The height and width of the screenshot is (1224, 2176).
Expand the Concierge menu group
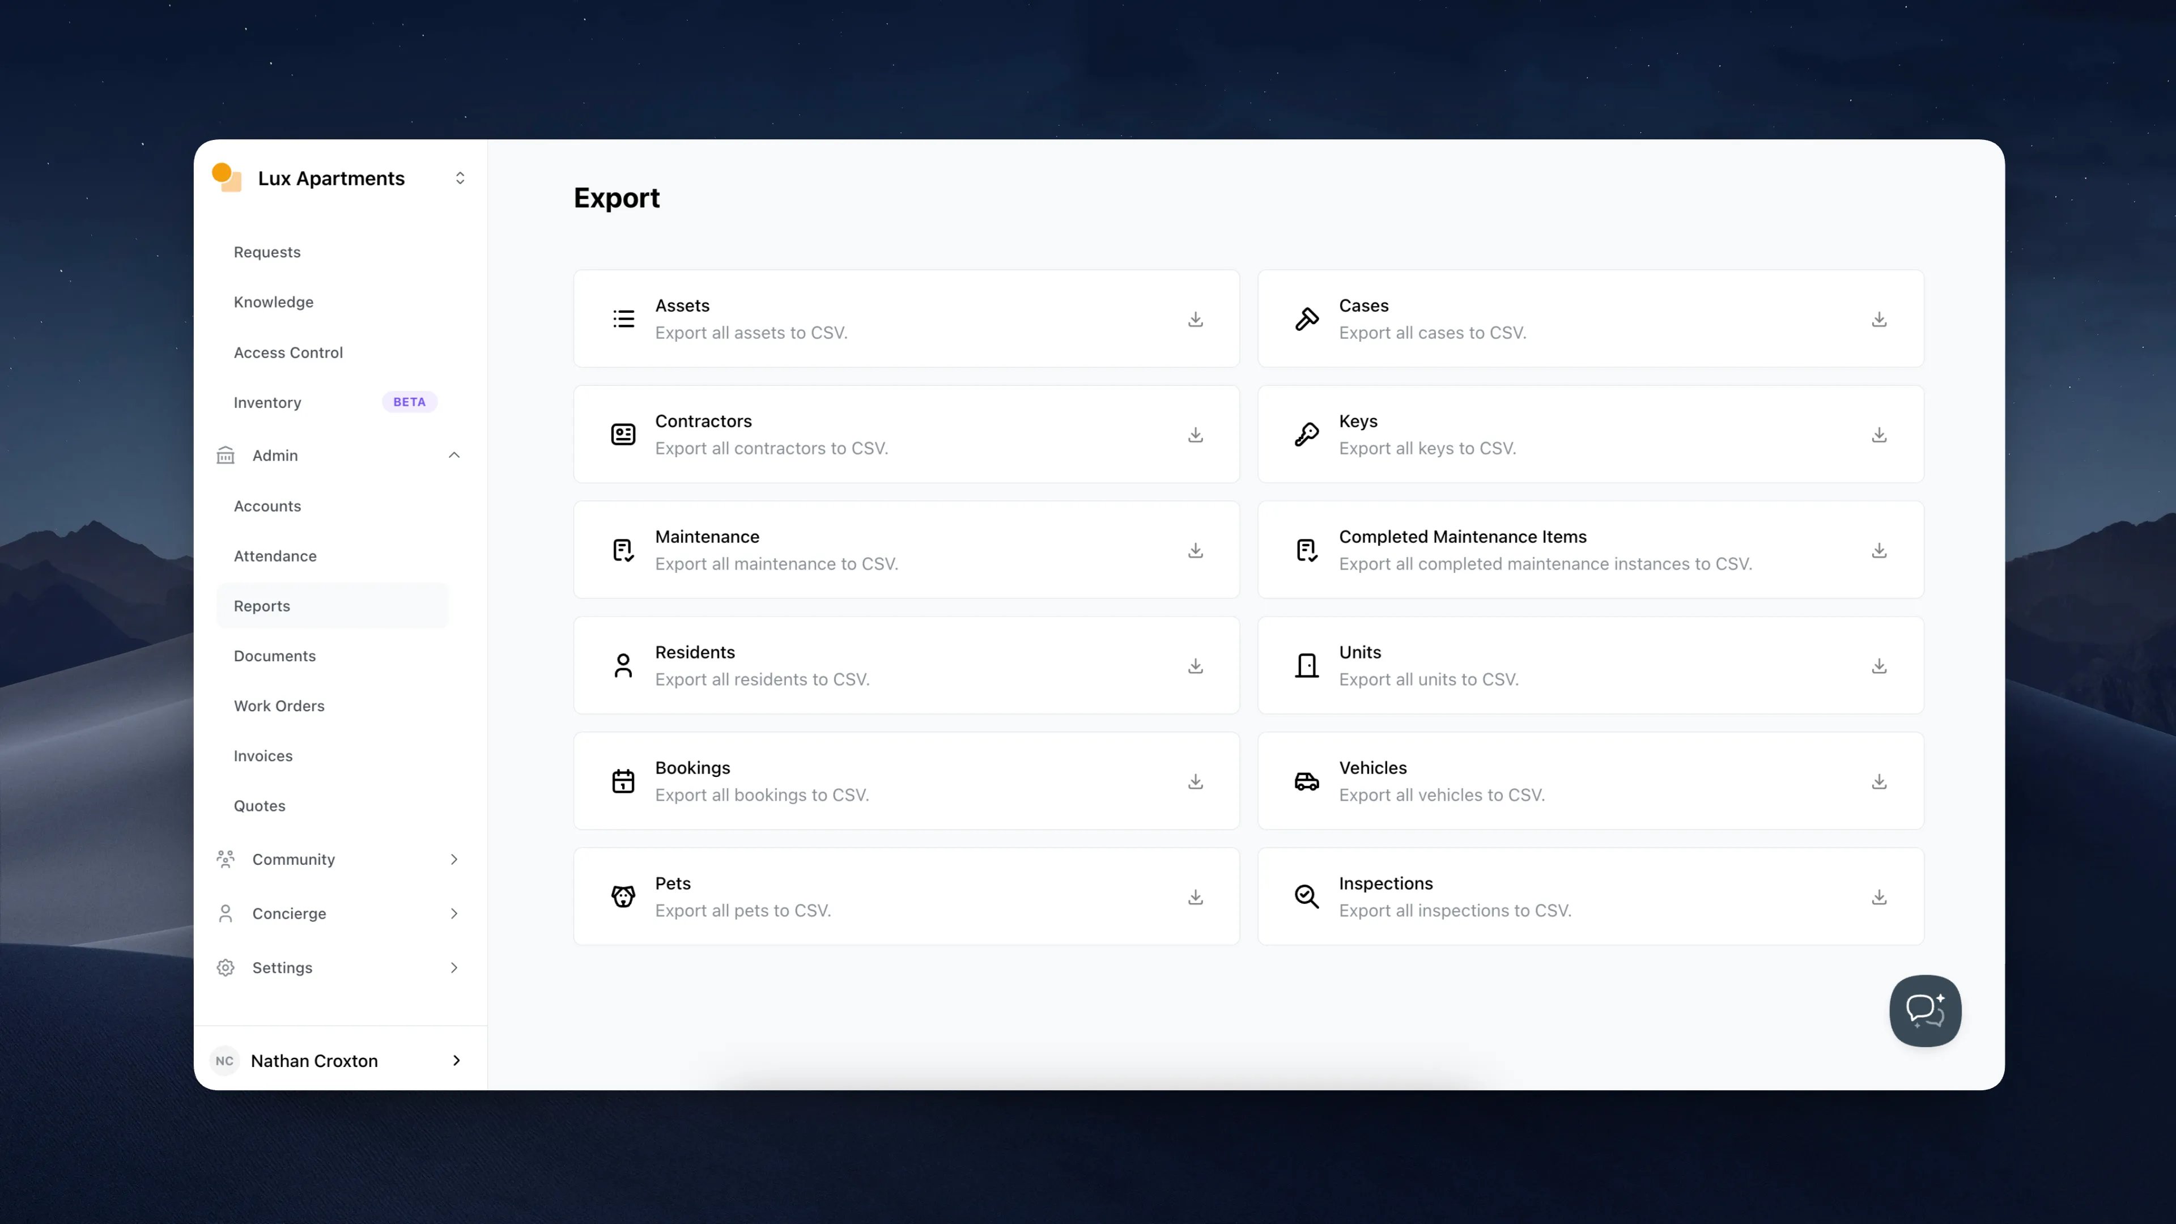453,914
